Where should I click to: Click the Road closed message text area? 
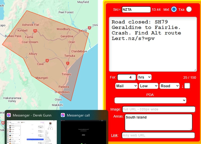[x=153, y=44]
